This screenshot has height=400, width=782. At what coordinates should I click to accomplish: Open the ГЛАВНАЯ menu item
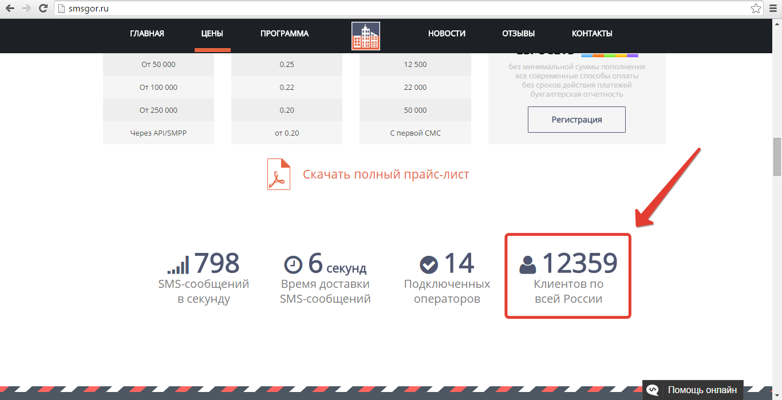coord(147,33)
